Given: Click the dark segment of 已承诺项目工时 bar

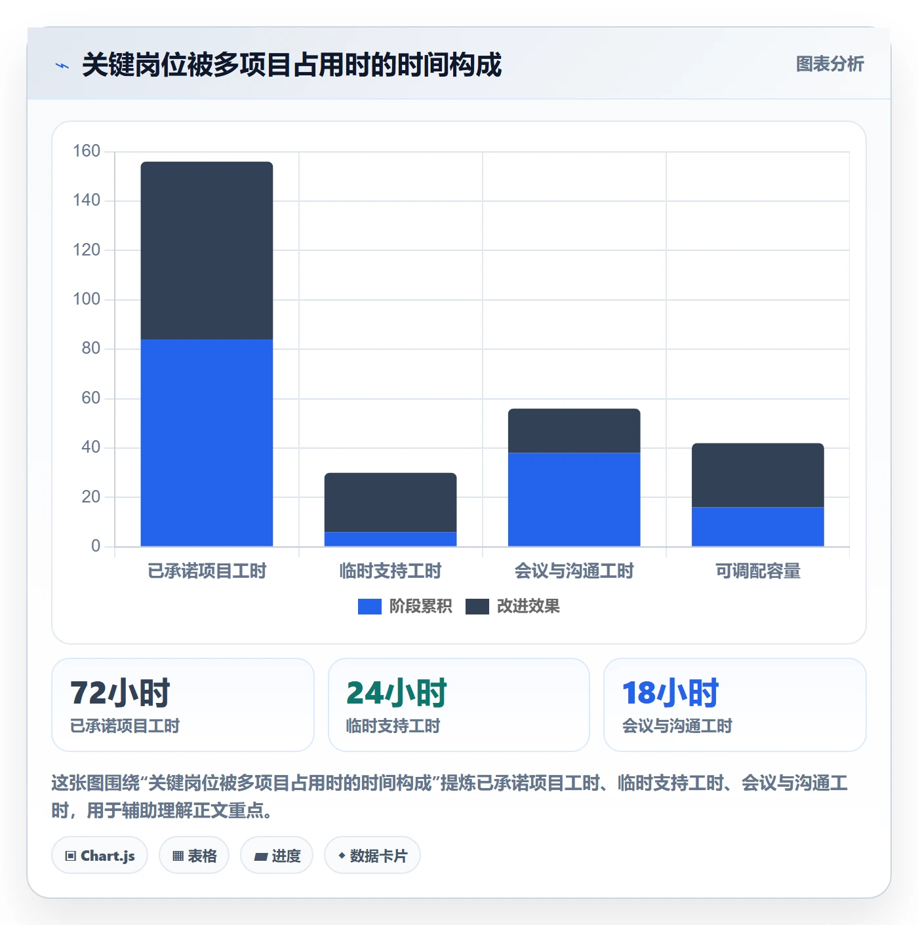Looking at the screenshot, I should coord(207,250).
